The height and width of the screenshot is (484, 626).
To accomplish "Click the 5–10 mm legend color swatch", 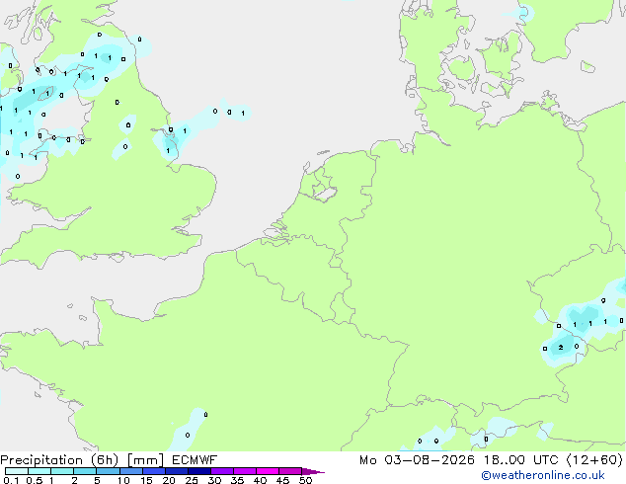I will tap(108, 471).
